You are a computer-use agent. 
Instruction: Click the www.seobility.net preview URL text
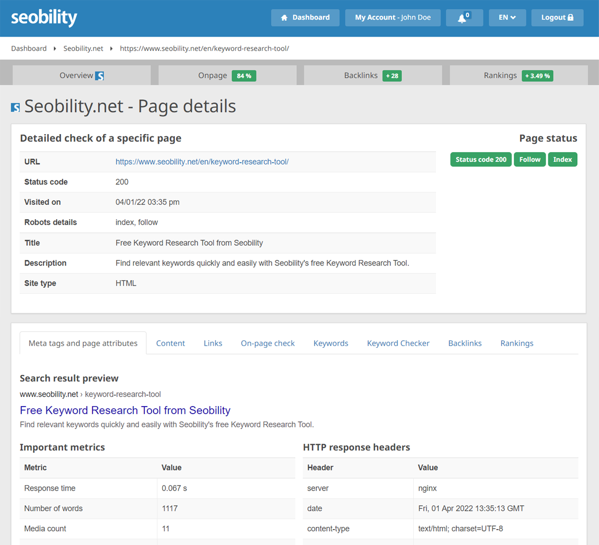tap(49, 395)
